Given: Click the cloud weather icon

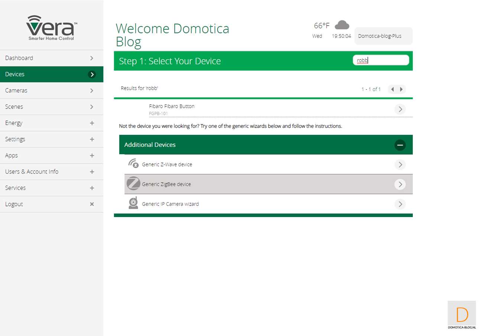Looking at the screenshot, I should (342, 25).
